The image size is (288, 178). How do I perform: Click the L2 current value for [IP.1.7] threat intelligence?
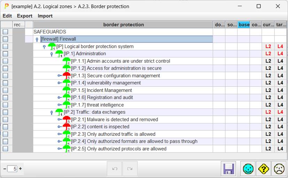click(x=268, y=105)
